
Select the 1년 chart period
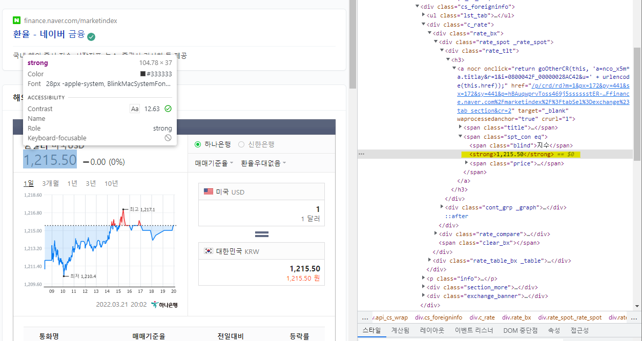(x=73, y=184)
